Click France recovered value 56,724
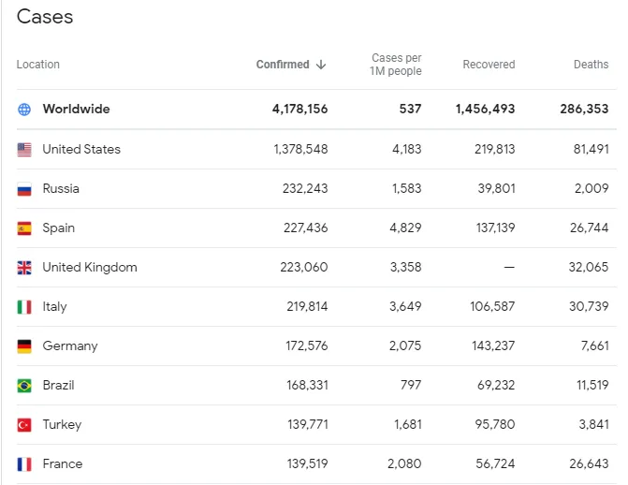The width and height of the screenshot is (628, 485). pos(495,463)
